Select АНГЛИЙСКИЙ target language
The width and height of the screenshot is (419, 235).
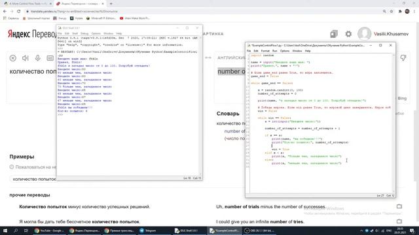point(231,58)
